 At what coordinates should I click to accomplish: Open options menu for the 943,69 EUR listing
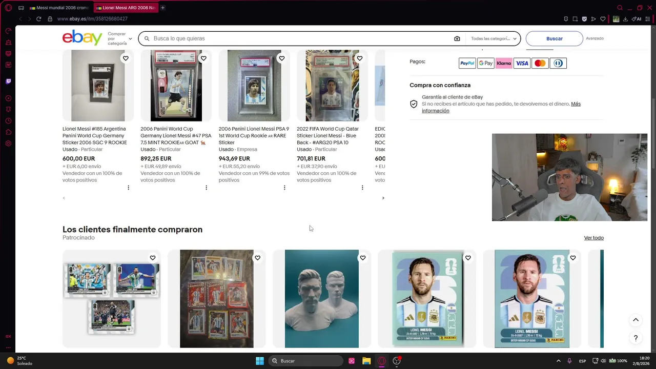click(284, 188)
